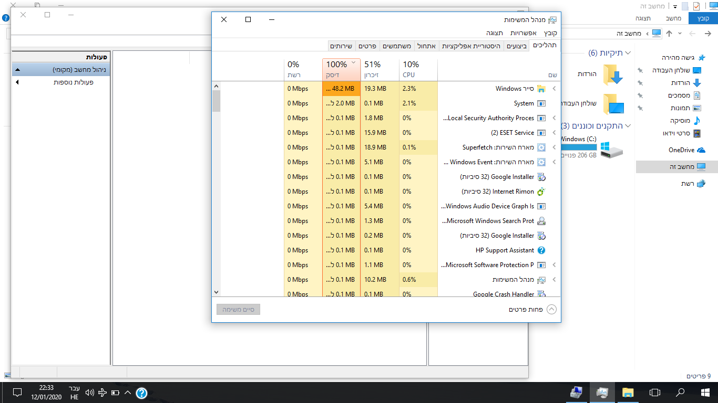This screenshot has height=403, width=718.
Task: Open רשת network icon in Explorer sidebar
Action: pos(701,184)
